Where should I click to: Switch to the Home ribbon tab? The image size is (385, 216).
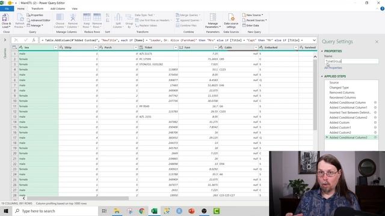pos(21,8)
